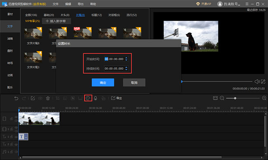The height and width of the screenshot is (160, 268).
Task: Zoom out the timeline with minus magnifier
Action: pyautogui.click(x=222, y=98)
